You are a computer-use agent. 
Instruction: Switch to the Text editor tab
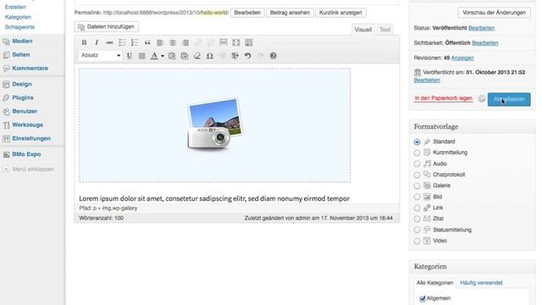pyautogui.click(x=385, y=30)
